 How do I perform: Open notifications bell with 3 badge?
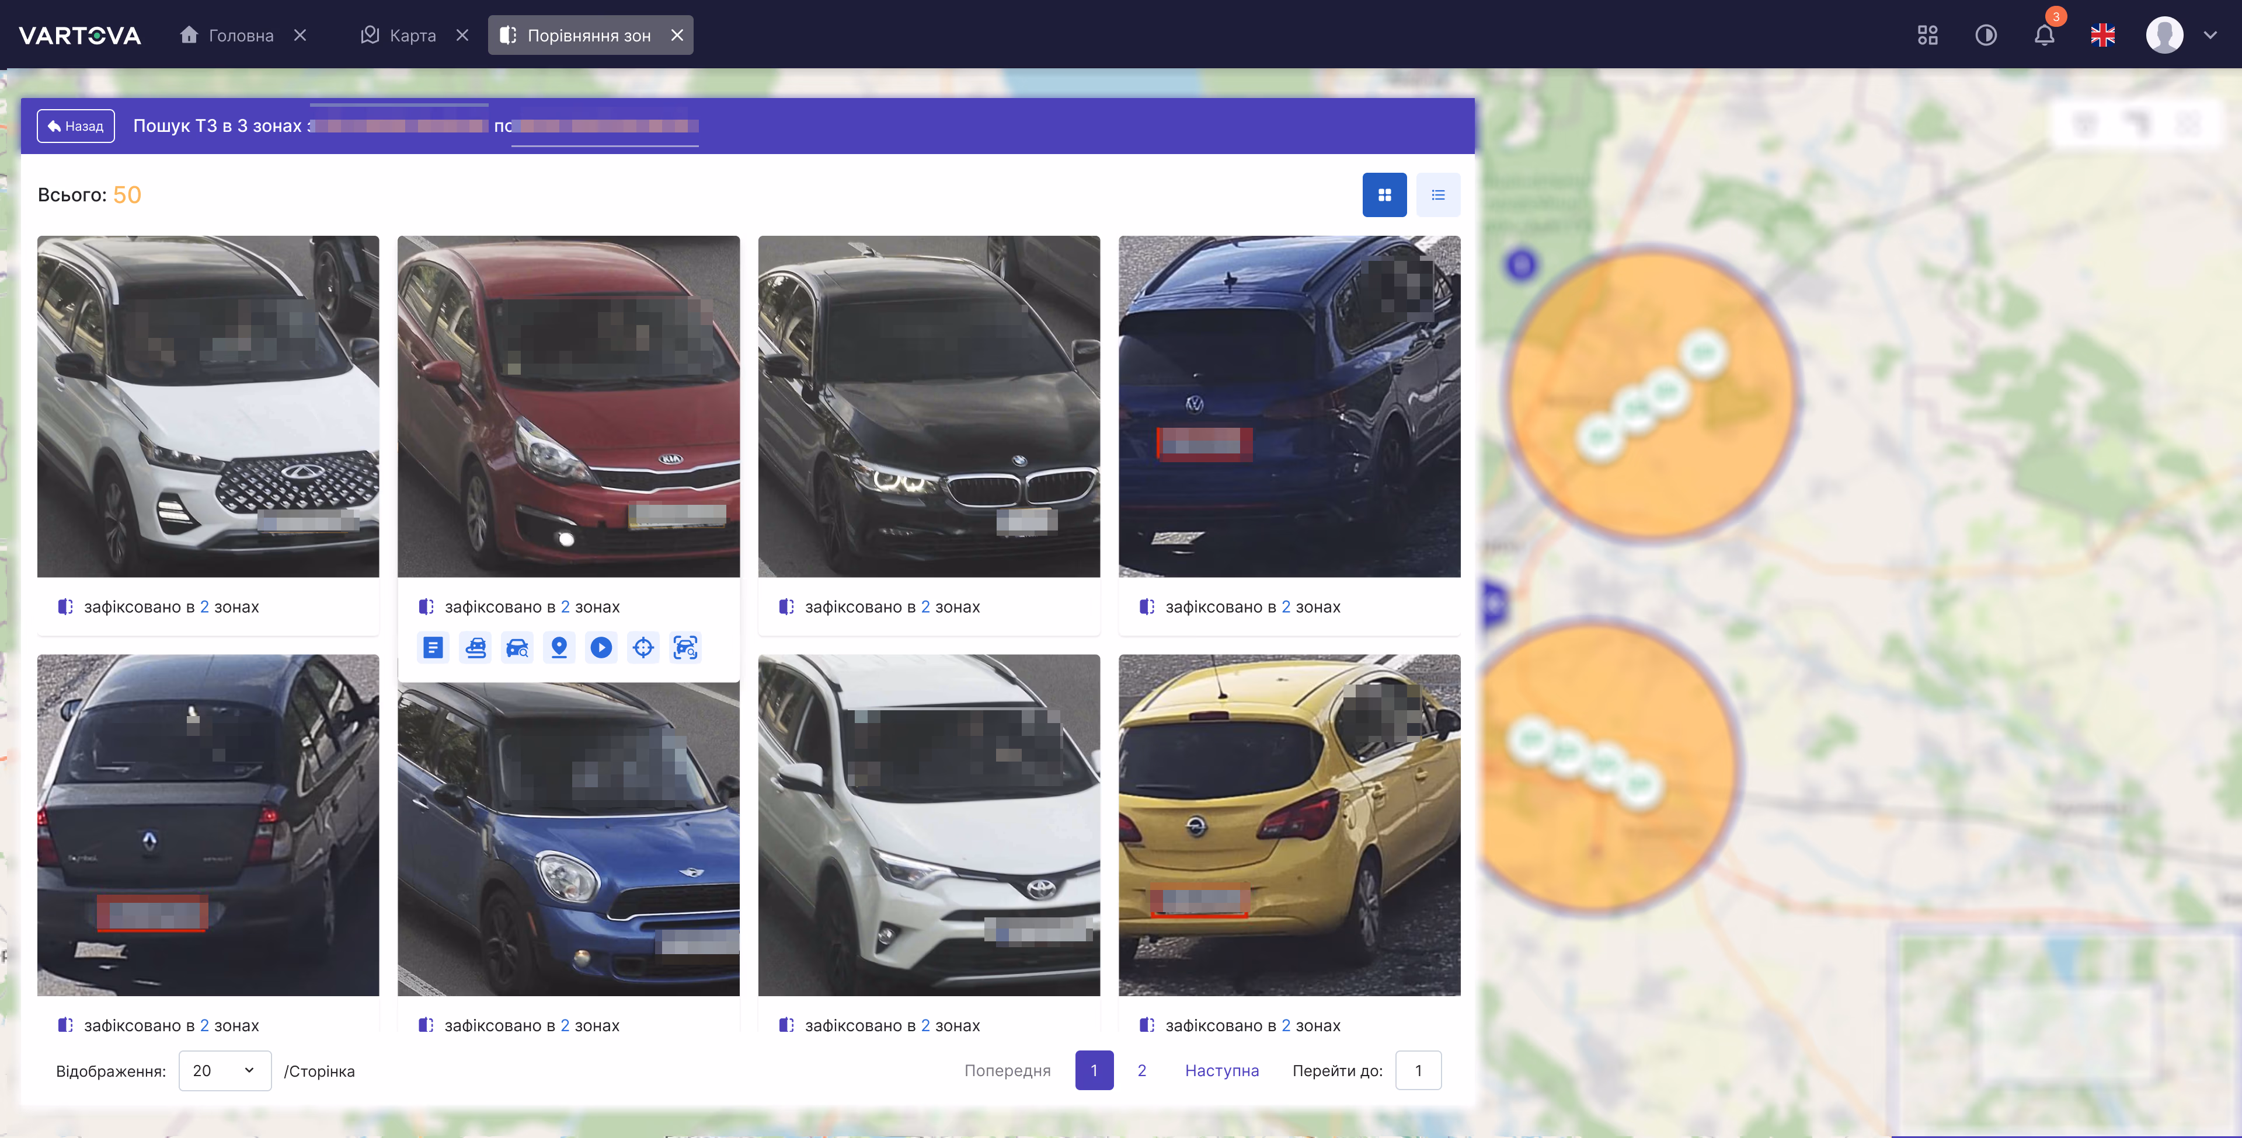click(x=2045, y=35)
